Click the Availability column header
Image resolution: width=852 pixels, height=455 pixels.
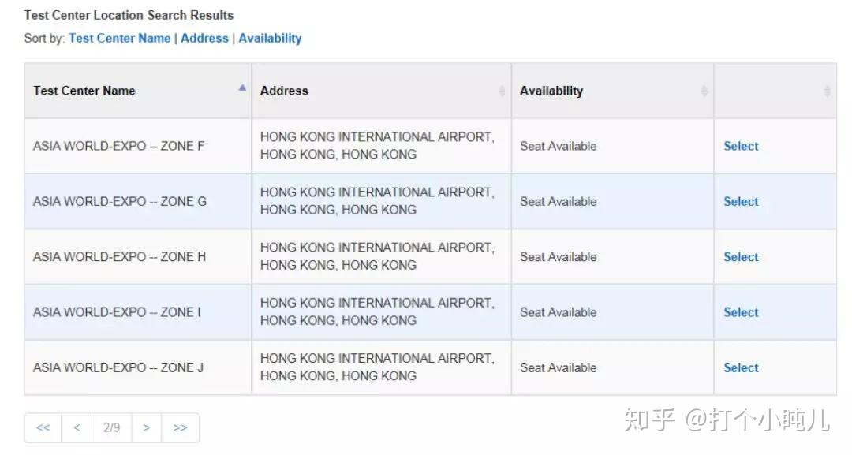(x=553, y=91)
